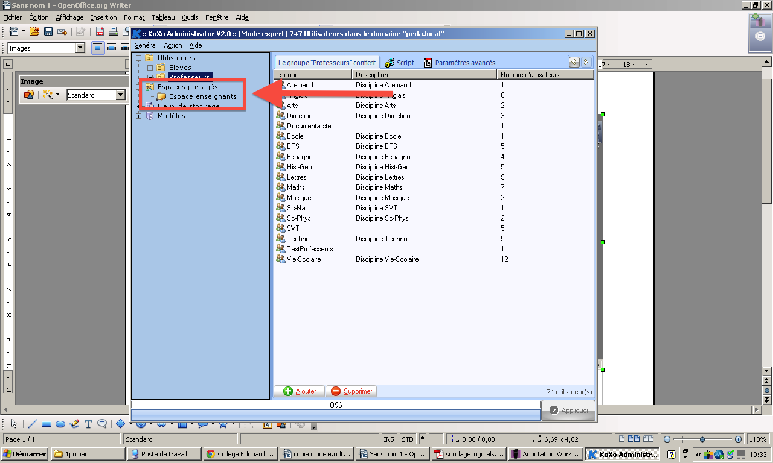Click the STD selection mode status field
The height and width of the screenshot is (463, 773).
click(x=408, y=439)
